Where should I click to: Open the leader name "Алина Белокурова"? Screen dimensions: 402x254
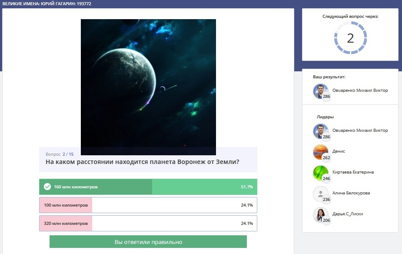coord(351,193)
